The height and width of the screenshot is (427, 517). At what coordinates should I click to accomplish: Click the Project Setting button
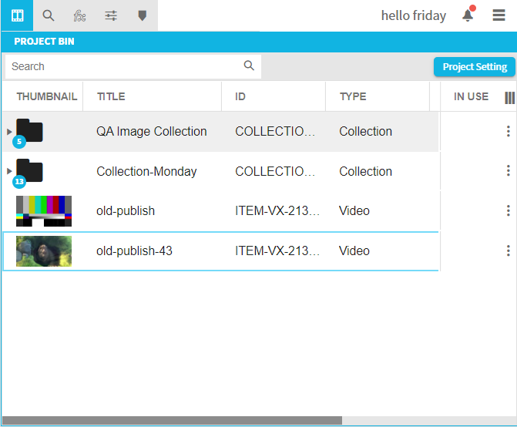[474, 67]
